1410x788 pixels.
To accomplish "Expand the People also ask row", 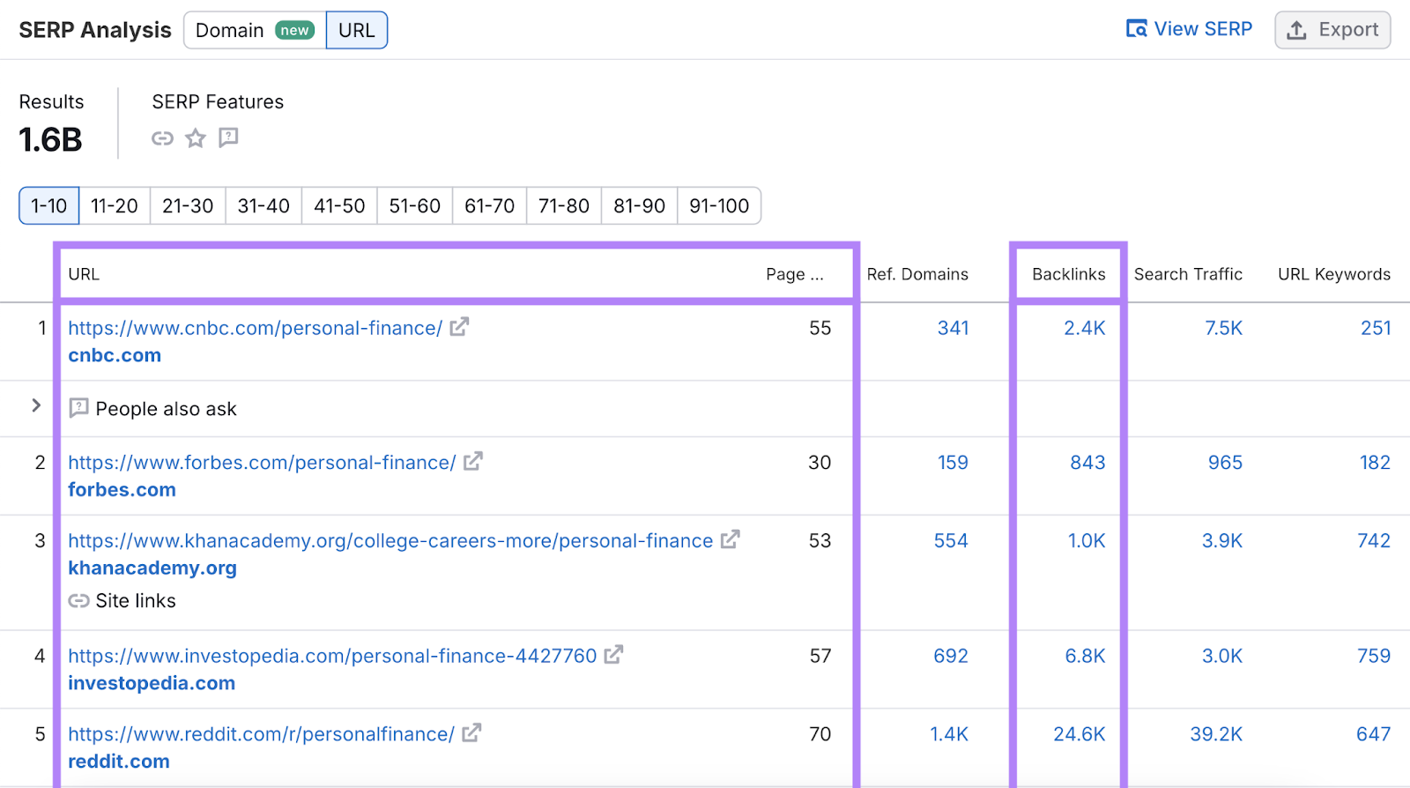I will [36, 405].
